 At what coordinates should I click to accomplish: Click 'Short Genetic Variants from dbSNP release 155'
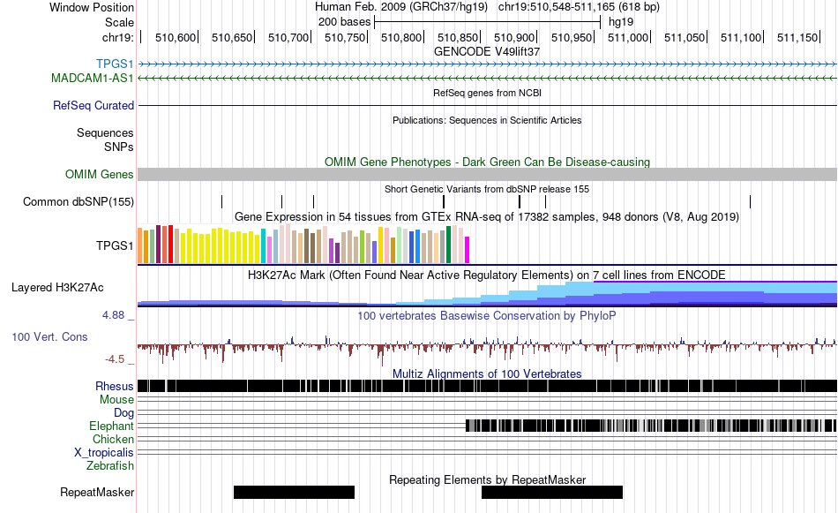(487, 189)
